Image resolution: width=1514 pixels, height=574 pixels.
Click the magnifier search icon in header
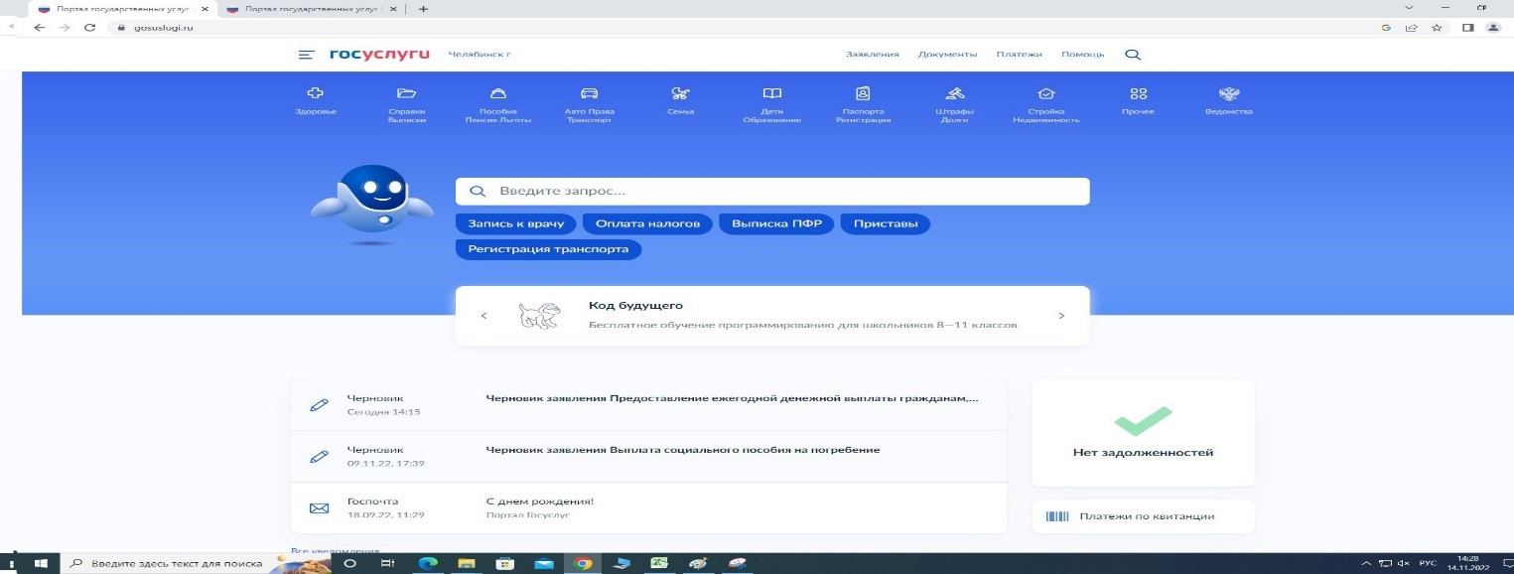point(1132,55)
